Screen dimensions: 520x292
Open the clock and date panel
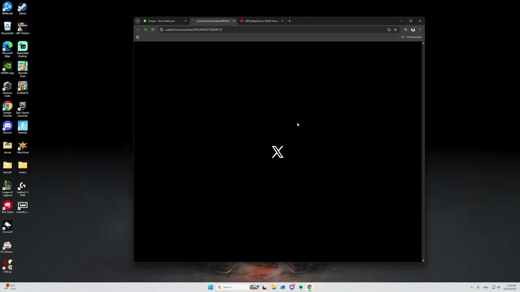510,287
